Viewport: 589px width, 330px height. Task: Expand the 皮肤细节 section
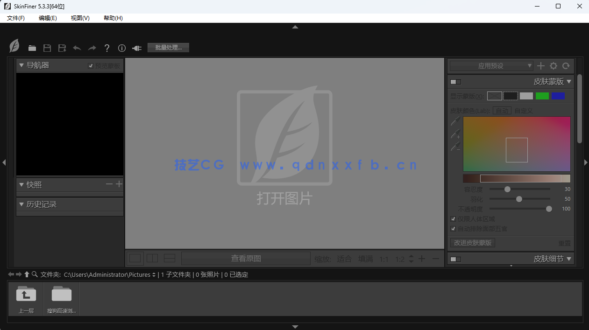click(x=569, y=259)
